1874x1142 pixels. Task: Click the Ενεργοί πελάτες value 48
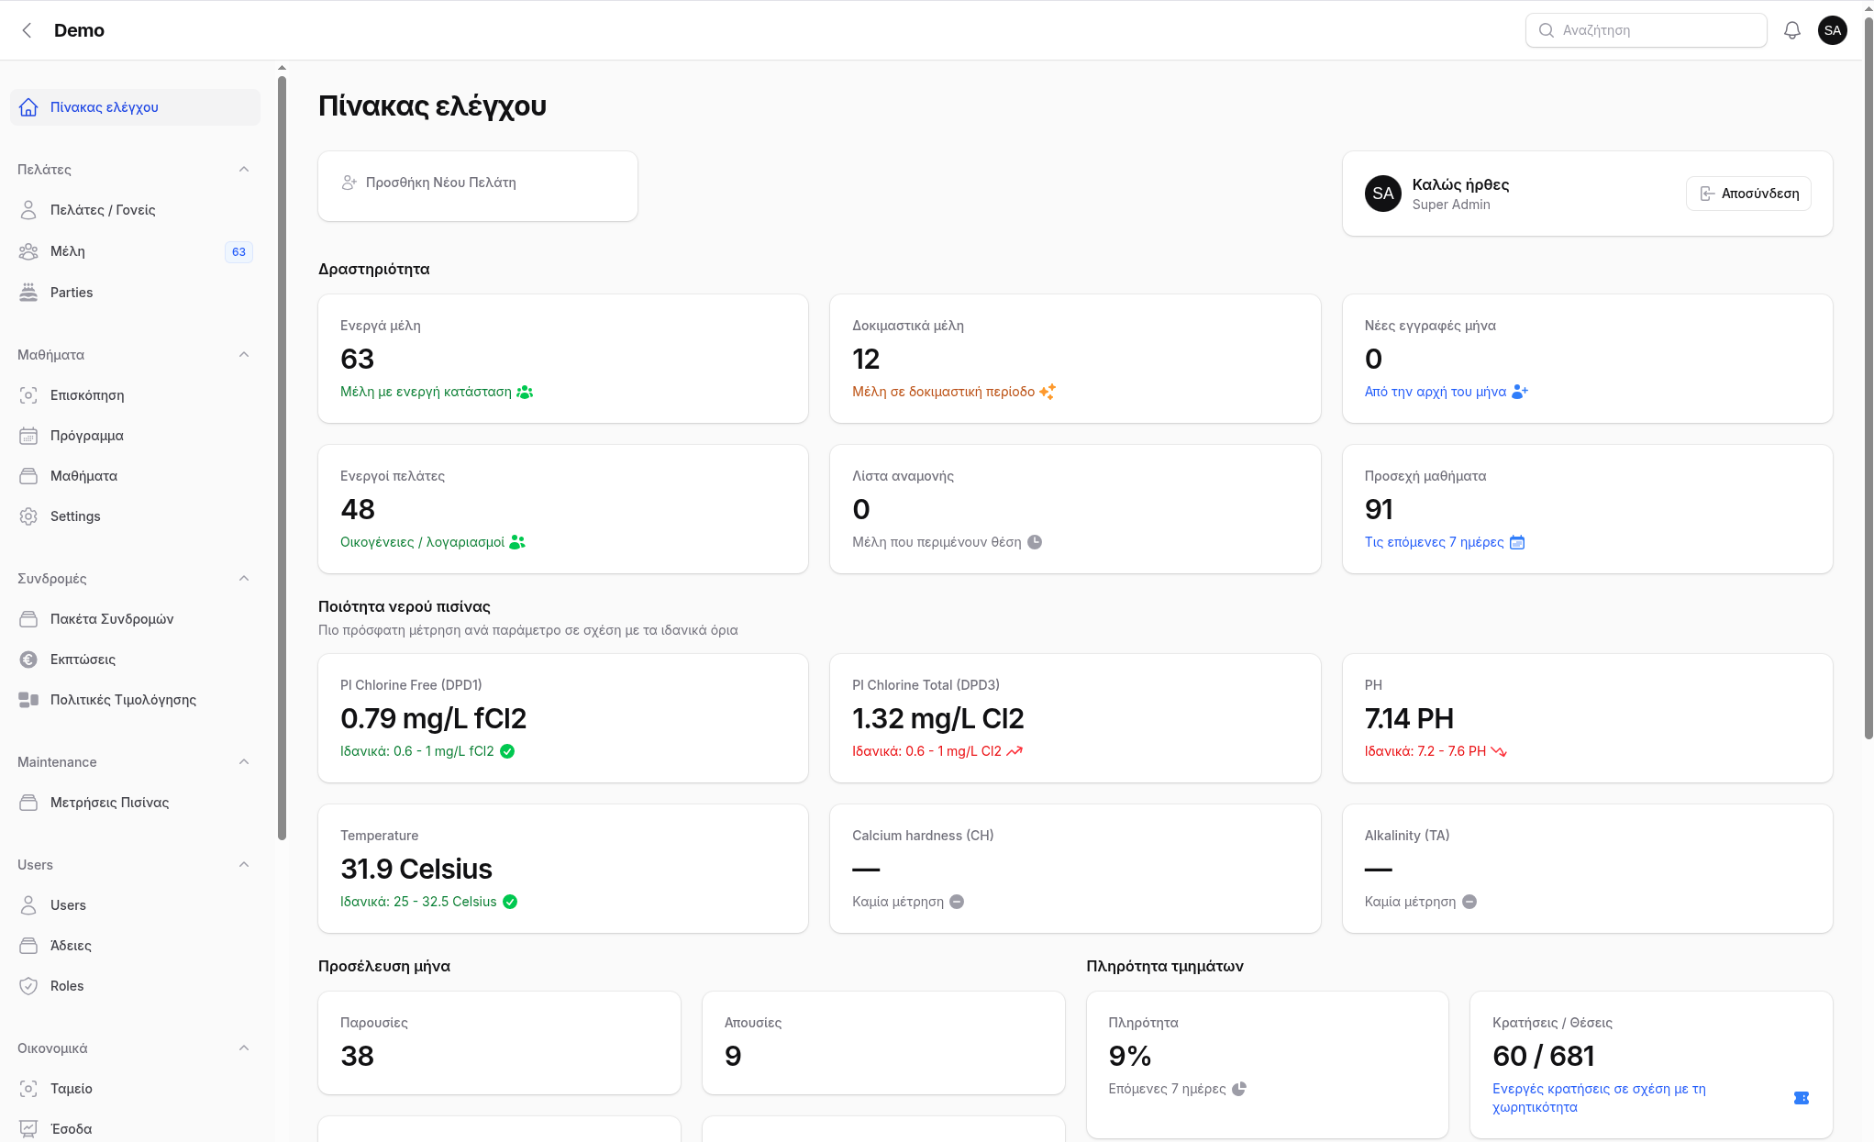[x=358, y=509]
